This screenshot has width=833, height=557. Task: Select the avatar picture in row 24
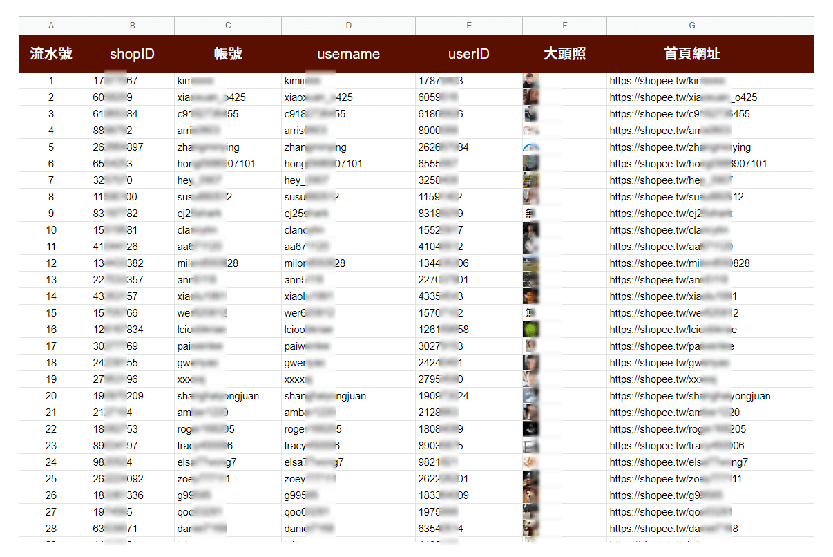(x=530, y=462)
